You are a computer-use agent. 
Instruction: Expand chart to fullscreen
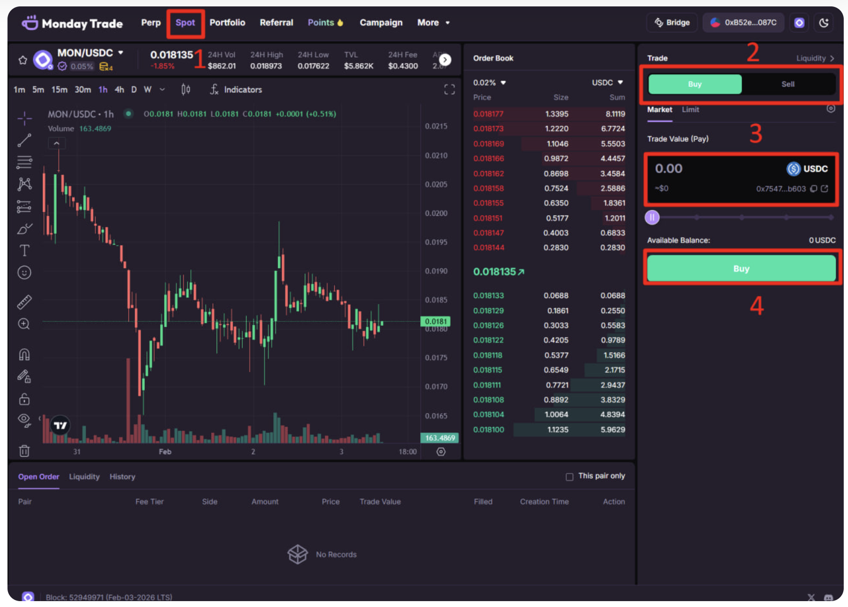[450, 89]
